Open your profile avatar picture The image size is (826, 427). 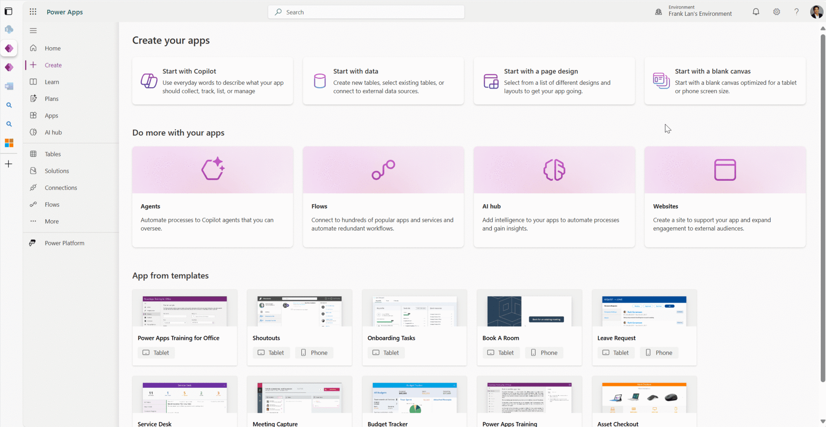(x=816, y=12)
